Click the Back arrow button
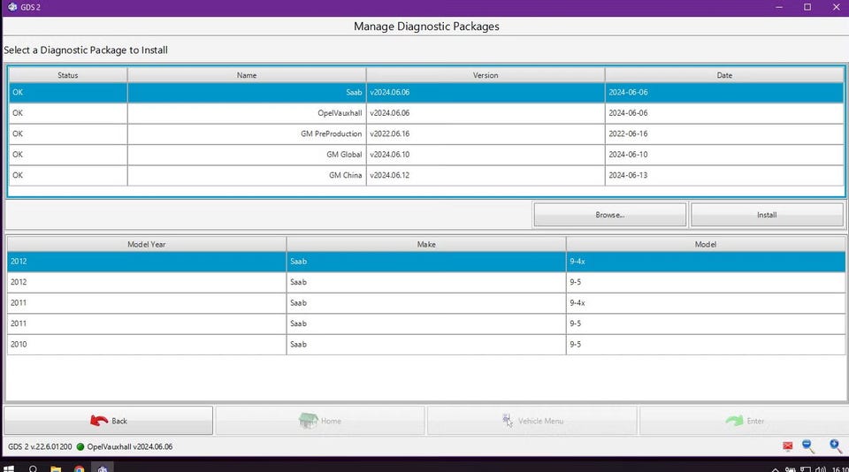The height and width of the screenshot is (472, 849). 108,421
